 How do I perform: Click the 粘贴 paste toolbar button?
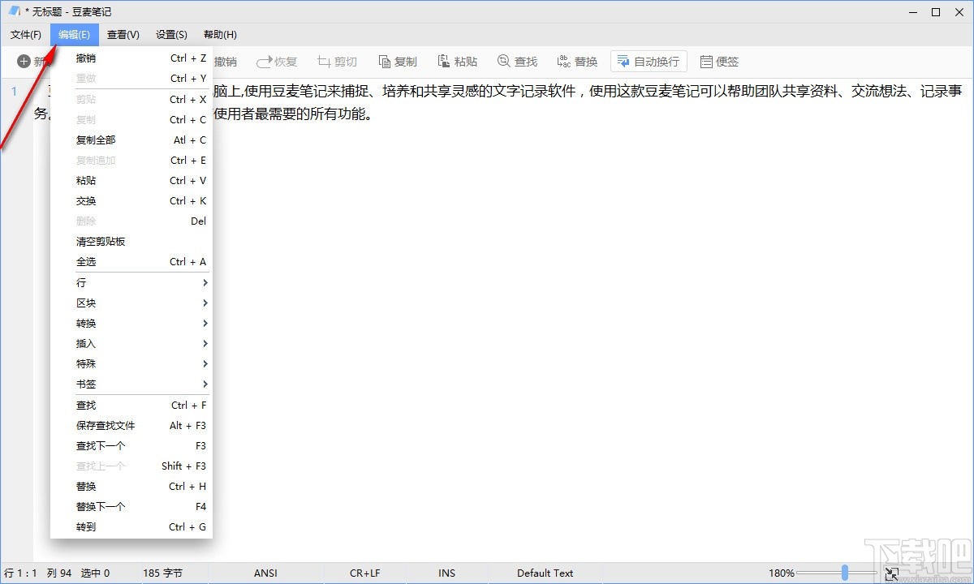[458, 62]
